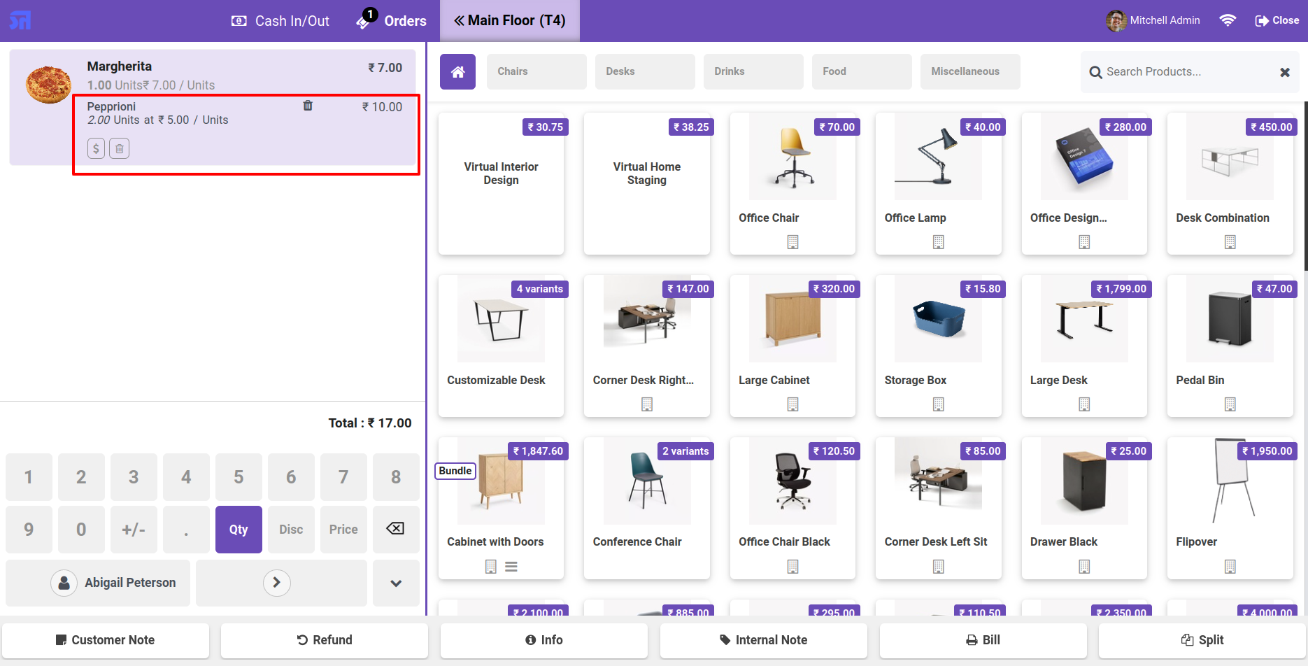The width and height of the screenshot is (1308, 666).
Task: Click dollar price icon under Pepprioni
Action: click(x=96, y=148)
